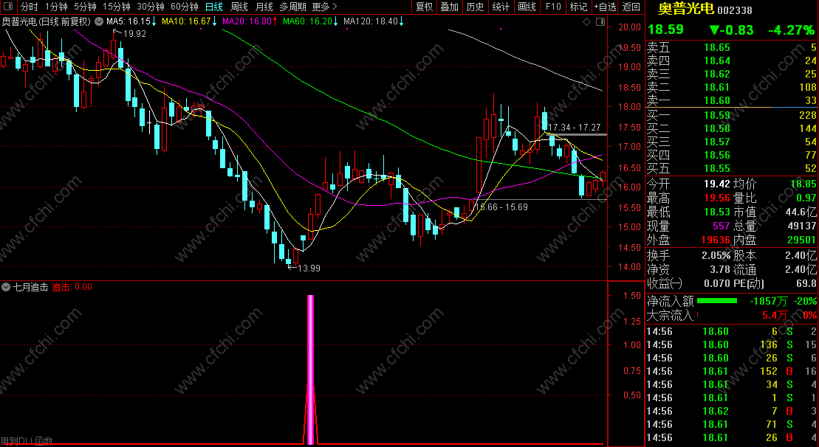Click the 14:56 trade row with volume 152
The image size is (819, 447).
pos(732,371)
